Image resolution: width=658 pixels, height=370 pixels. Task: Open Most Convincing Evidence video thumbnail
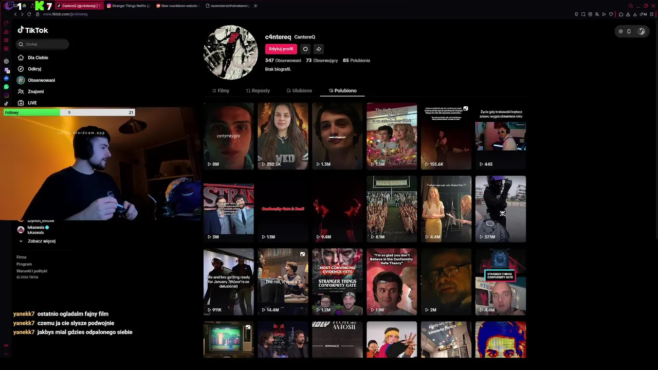pyautogui.click(x=337, y=282)
